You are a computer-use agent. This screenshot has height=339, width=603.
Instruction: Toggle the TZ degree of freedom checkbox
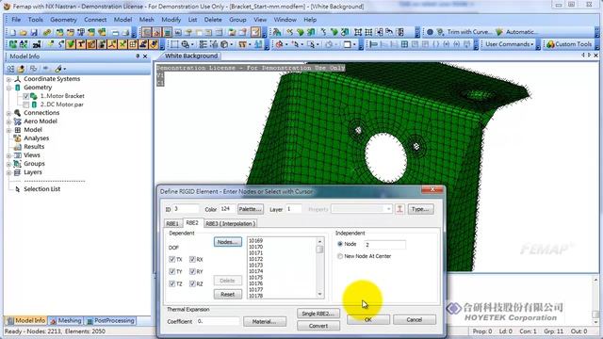171,283
